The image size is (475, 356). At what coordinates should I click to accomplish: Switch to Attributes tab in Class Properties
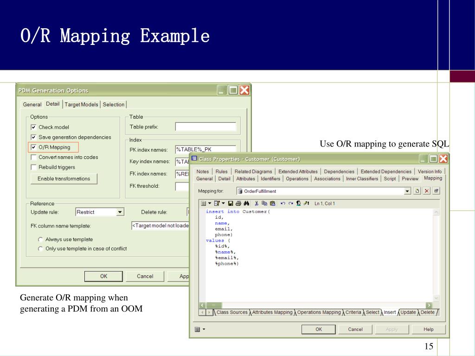pyautogui.click(x=246, y=178)
